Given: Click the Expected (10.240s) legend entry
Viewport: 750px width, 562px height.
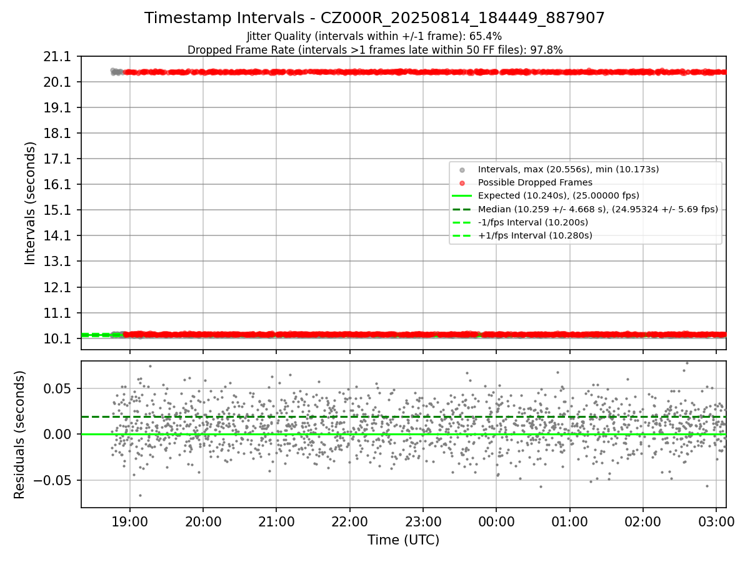Looking at the screenshot, I should 558,195.
